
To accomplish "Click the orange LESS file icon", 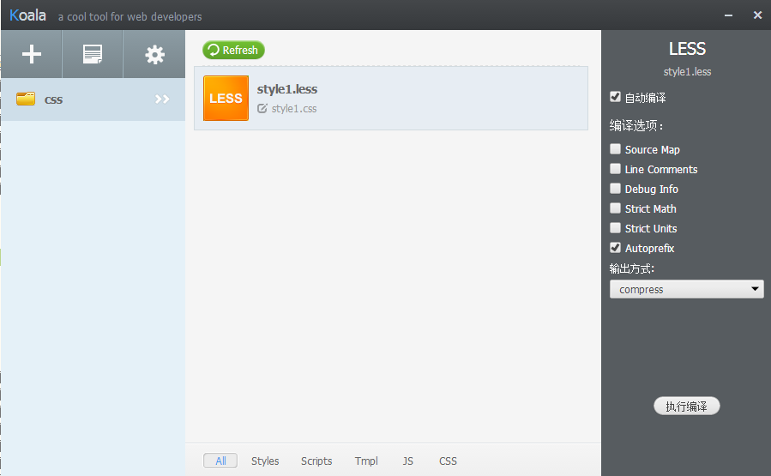I will click(x=226, y=98).
